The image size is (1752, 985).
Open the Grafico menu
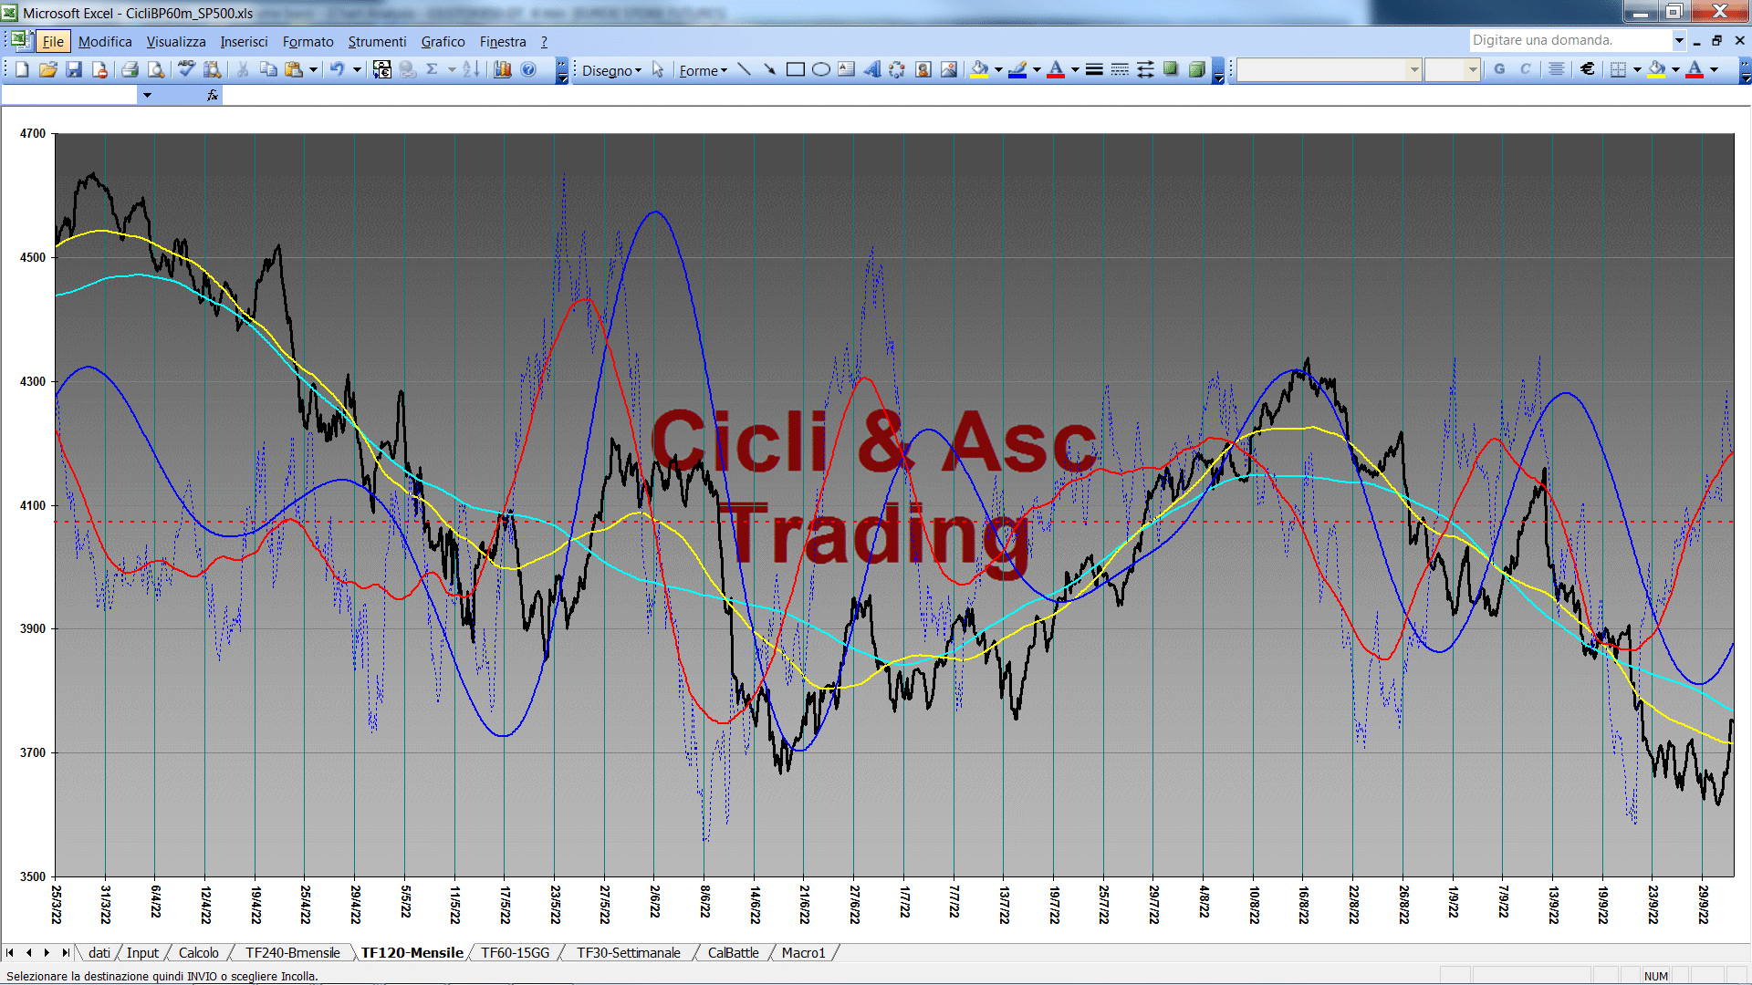click(x=443, y=42)
